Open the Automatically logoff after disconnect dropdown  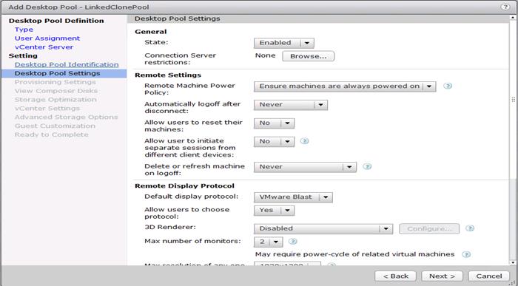pyautogui.click(x=291, y=105)
